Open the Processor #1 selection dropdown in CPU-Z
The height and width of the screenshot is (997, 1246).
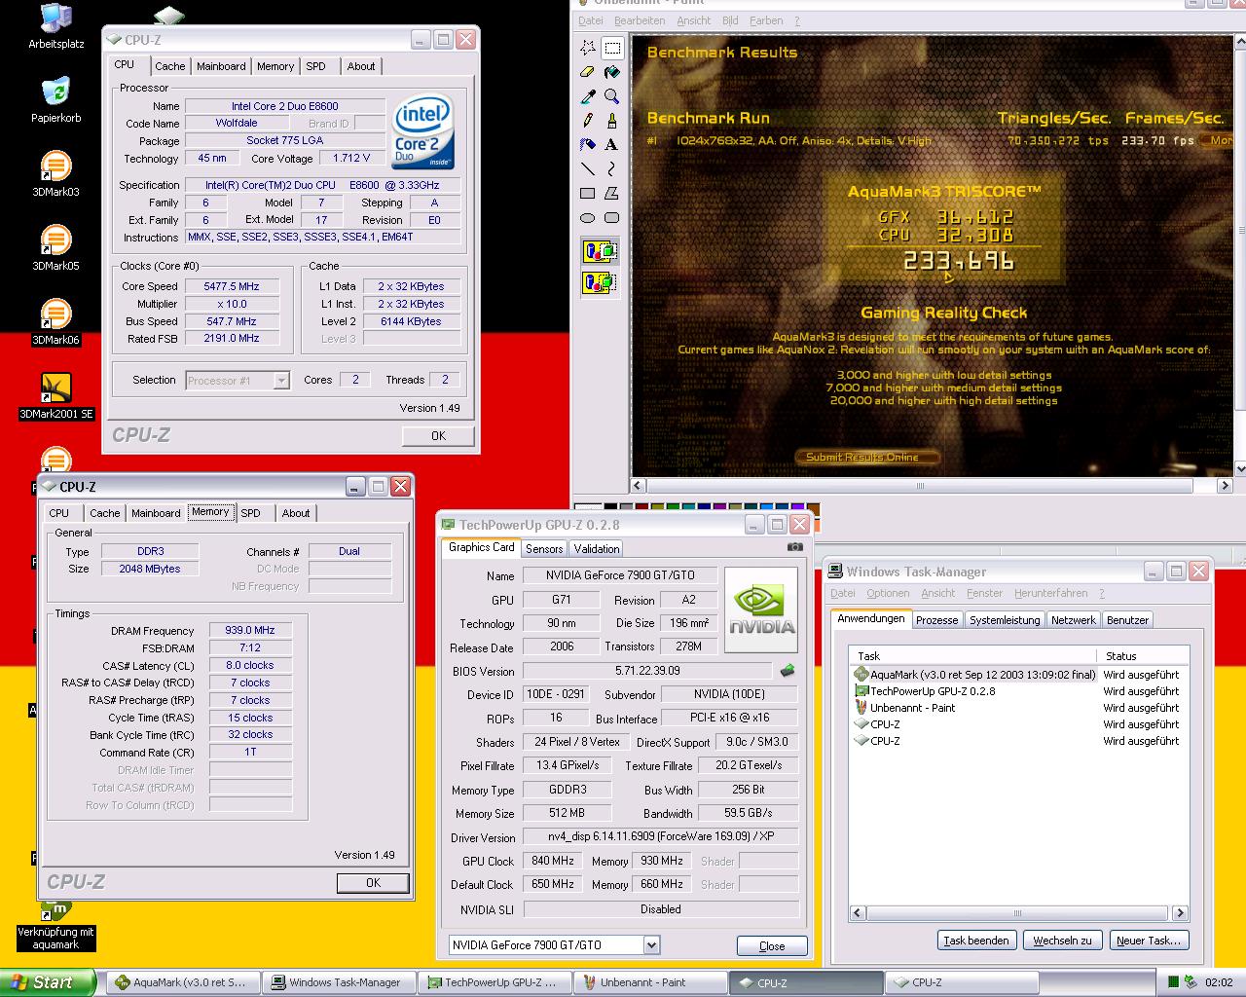coord(281,381)
